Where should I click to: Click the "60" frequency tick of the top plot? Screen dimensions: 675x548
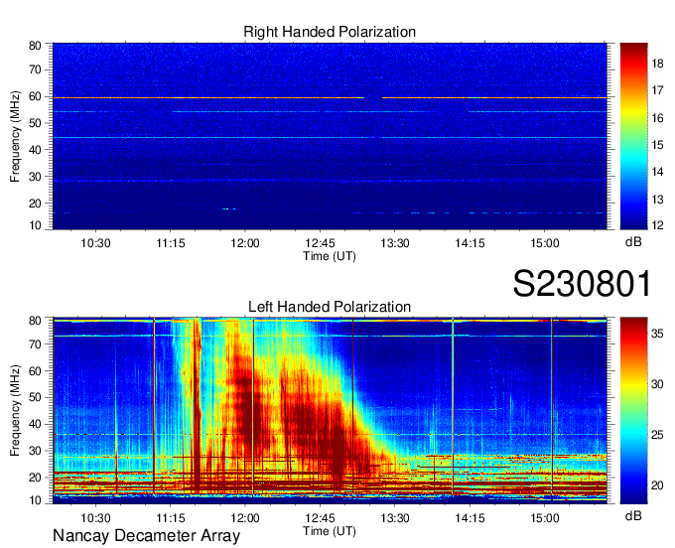click(35, 96)
